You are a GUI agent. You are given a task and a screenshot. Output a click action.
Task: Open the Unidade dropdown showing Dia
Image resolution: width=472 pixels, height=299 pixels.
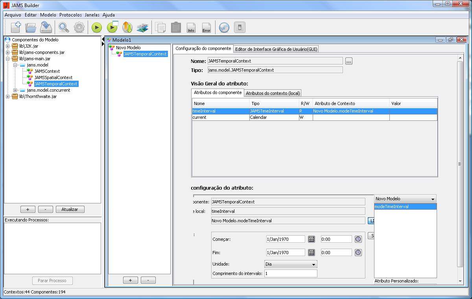click(x=291, y=264)
